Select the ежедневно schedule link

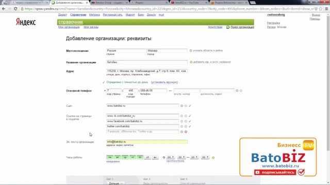(113, 161)
